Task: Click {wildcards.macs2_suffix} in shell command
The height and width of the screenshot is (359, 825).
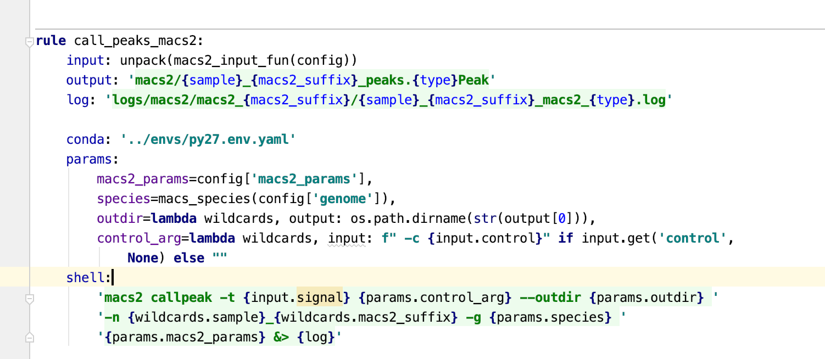Action: pos(366,317)
